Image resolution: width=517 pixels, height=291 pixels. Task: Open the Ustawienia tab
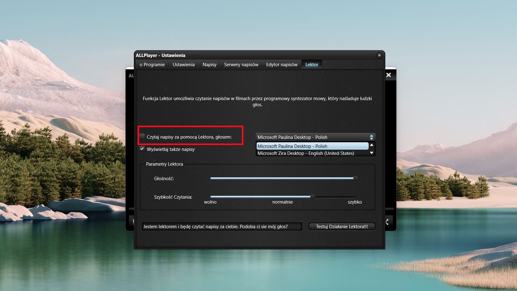coord(184,65)
